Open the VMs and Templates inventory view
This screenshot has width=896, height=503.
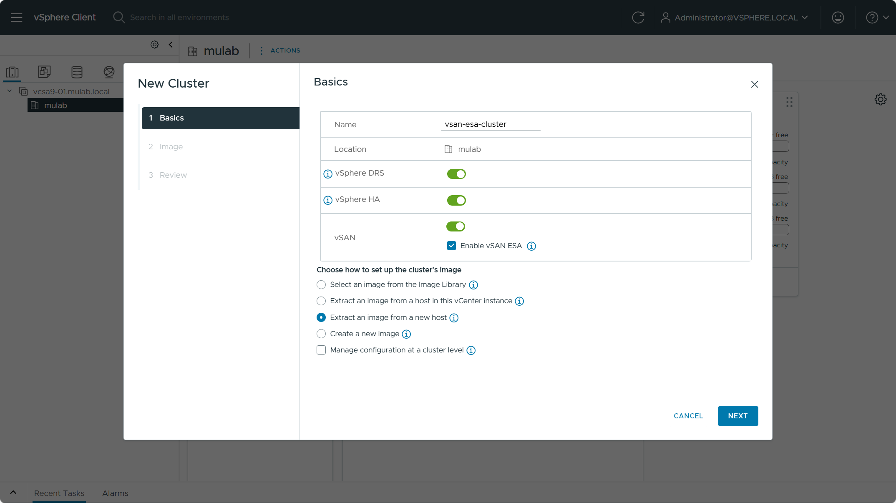click(44, 72)
